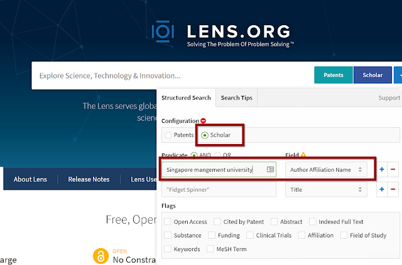The height and width of the screenshot is (265, 402).
Task: Check the Funding flag
Action: (x=212, y=235)
